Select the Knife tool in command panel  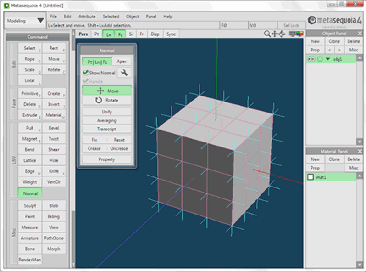[x=54, y=171]
